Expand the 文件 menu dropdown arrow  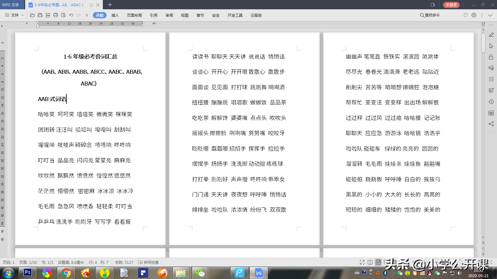coord(22,15)
